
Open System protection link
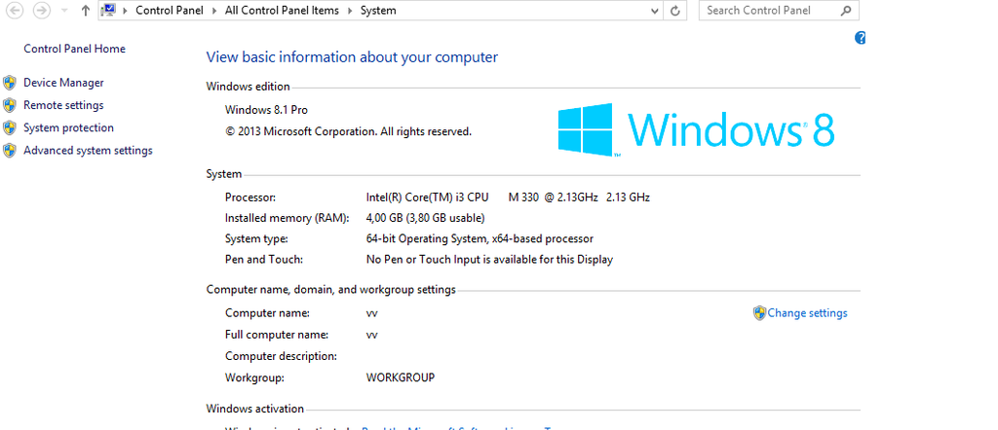pos(69,127)
